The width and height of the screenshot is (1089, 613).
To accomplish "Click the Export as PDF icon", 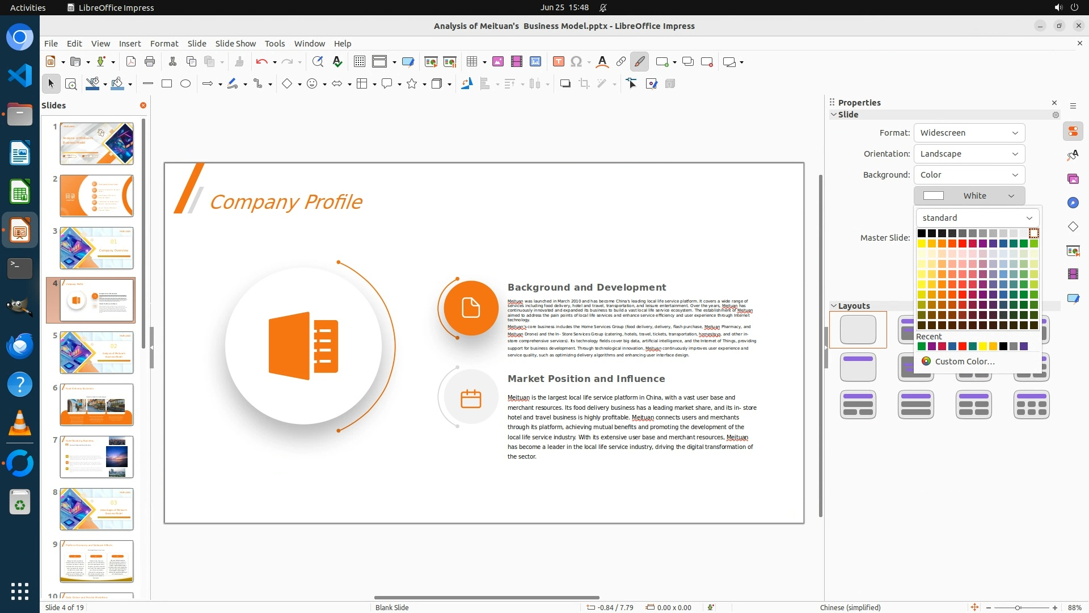I will [131, 62].
